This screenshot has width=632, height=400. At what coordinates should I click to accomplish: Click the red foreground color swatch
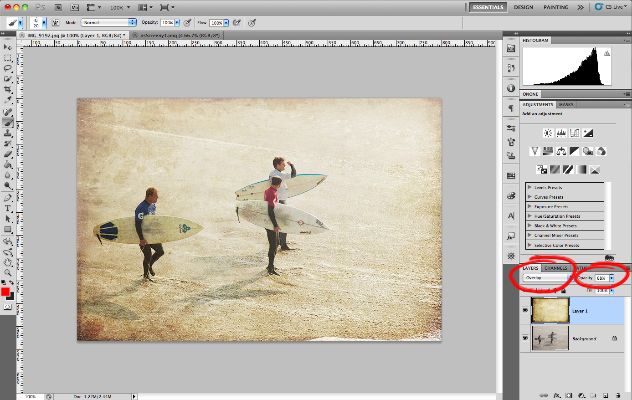coord(5,292)
